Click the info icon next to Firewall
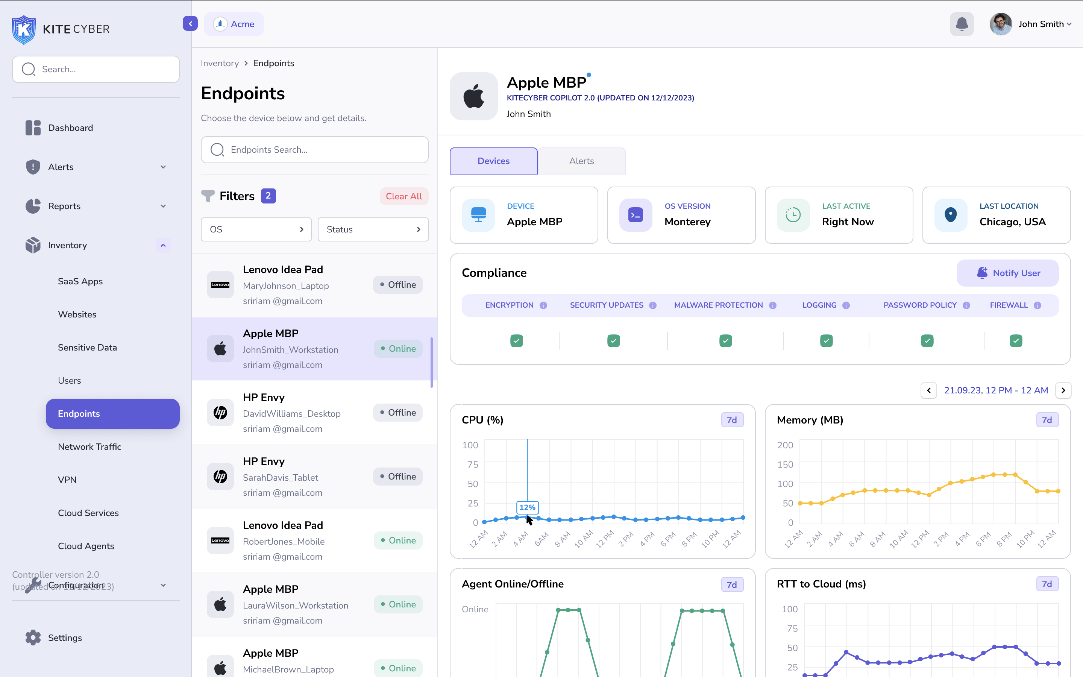1083x677 pixels. click(x=1037, y=305)
